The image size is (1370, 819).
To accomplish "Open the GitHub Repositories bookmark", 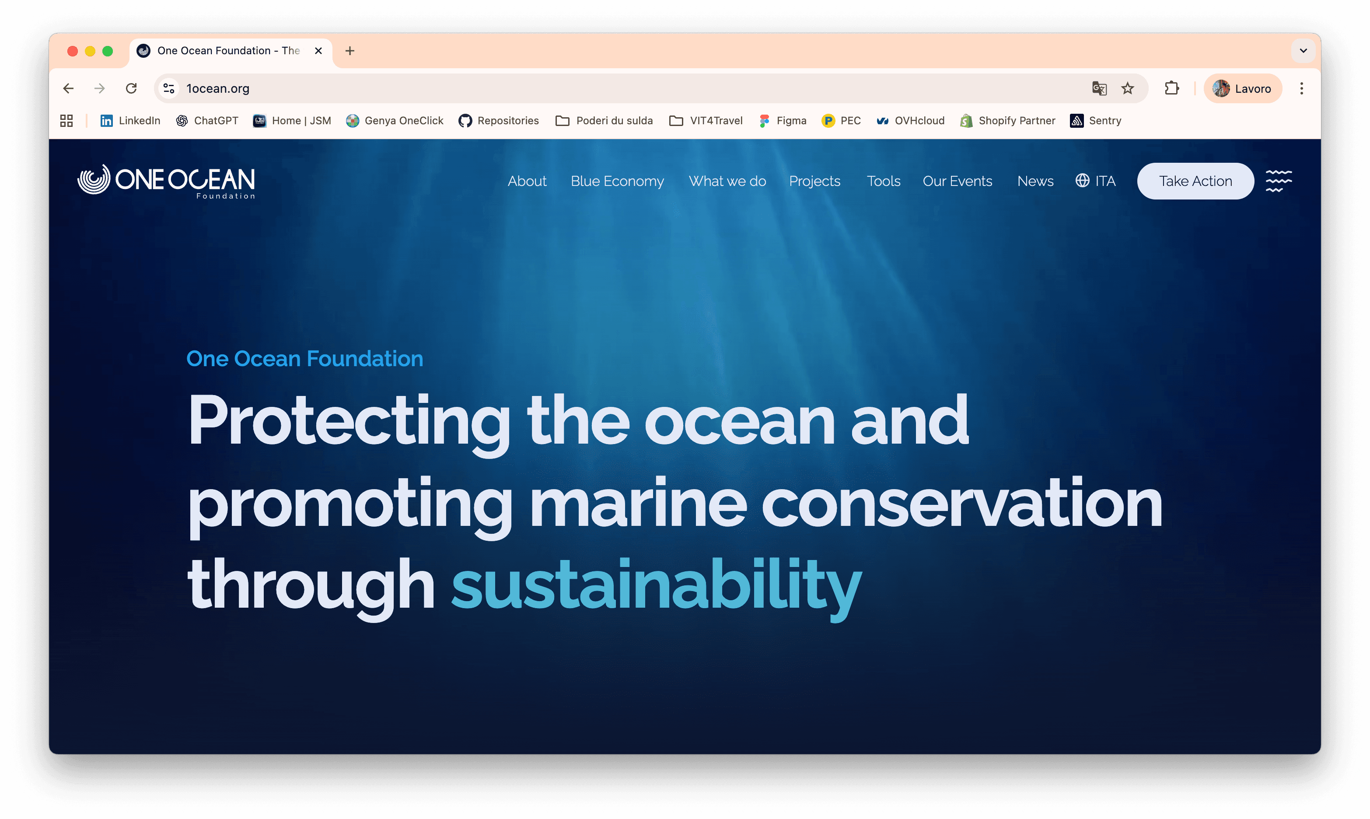I will (x=498, y=120).
